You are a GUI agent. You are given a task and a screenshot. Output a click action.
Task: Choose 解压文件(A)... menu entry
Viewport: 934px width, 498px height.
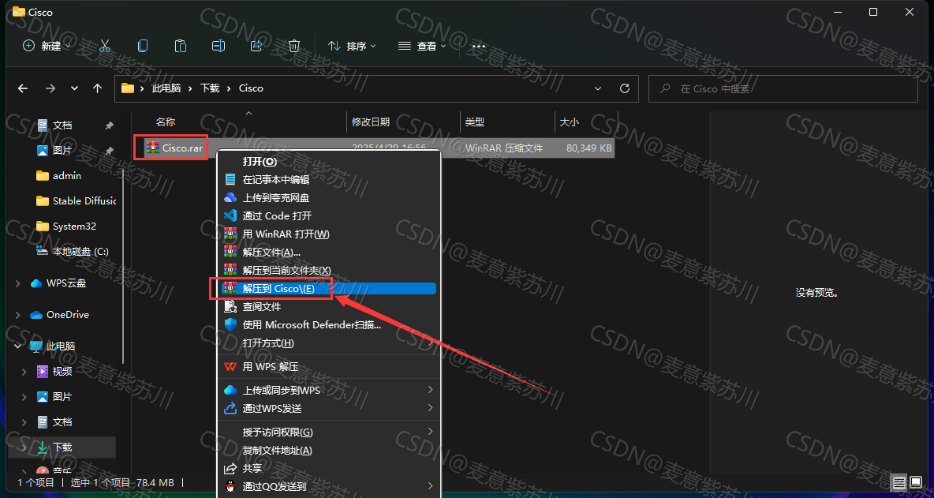[329, 252]
